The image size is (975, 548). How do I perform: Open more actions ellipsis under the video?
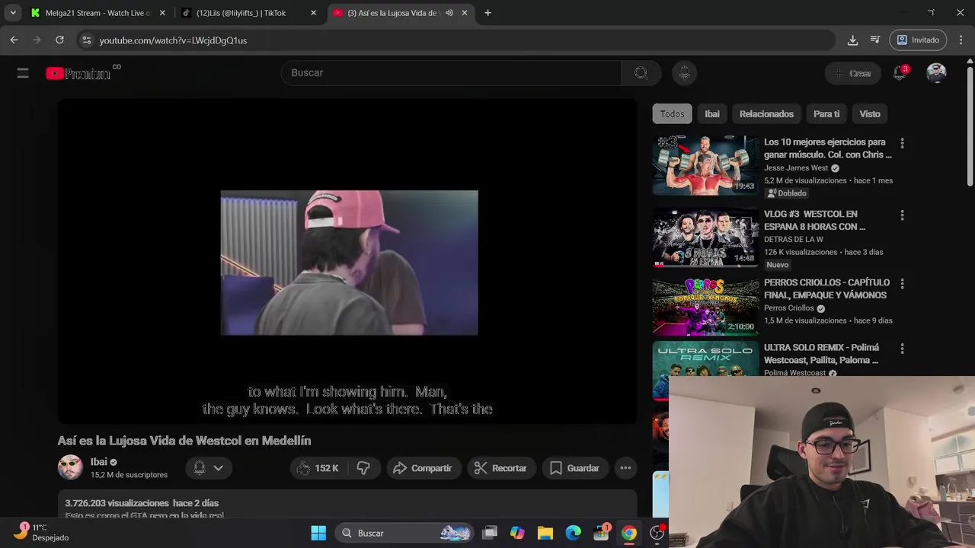[625, 468]
